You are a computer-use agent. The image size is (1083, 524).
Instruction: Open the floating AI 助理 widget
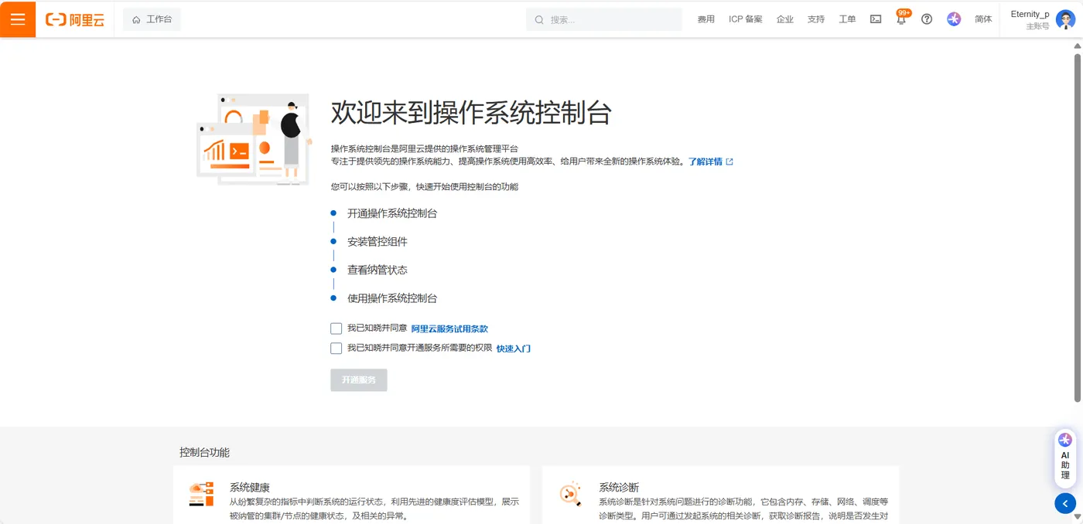pos(1065,459)
